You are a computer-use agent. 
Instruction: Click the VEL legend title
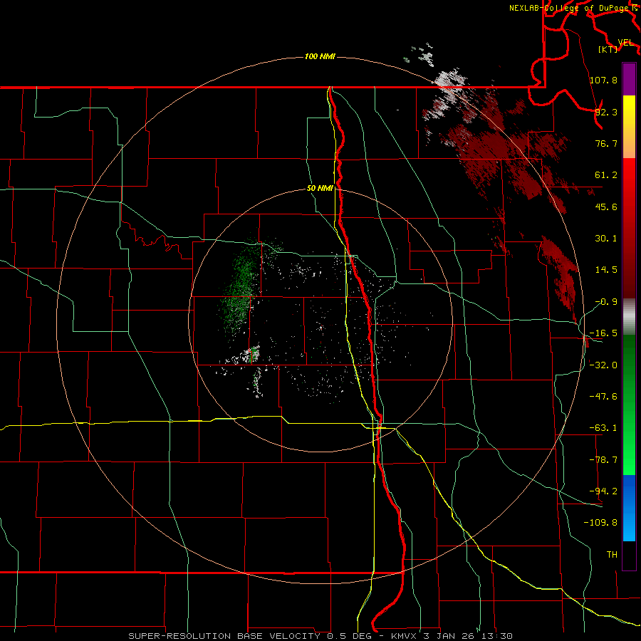click(626, 43)
